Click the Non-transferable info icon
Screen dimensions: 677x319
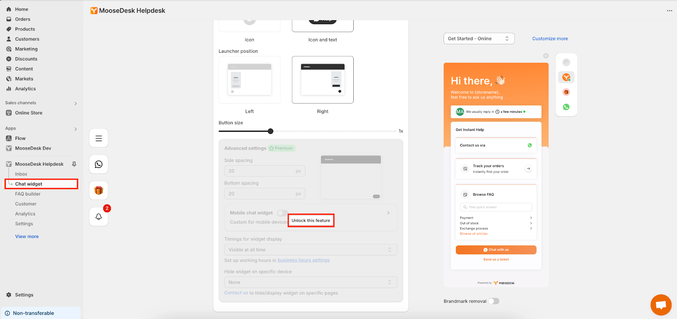click(7, 313)
